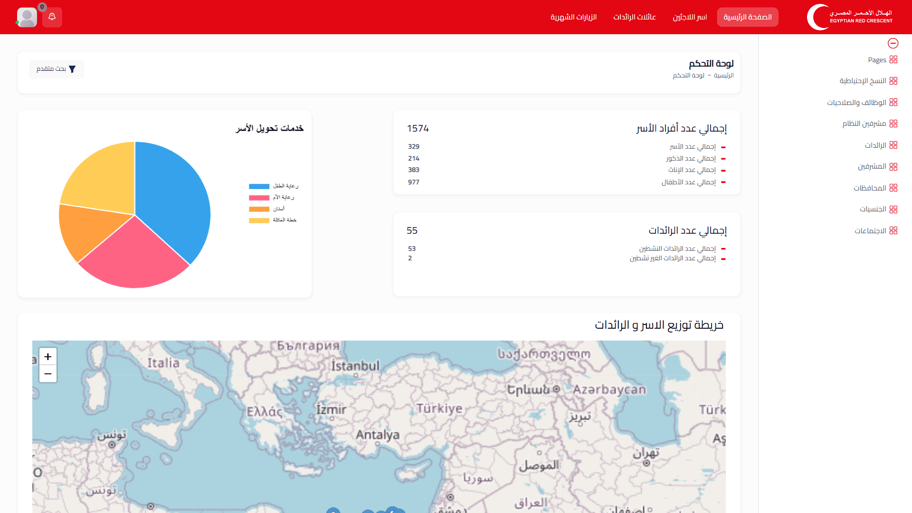Click the إجمالي عدد الأطفال row label
912x513 pixels.
tap(689, 182)
